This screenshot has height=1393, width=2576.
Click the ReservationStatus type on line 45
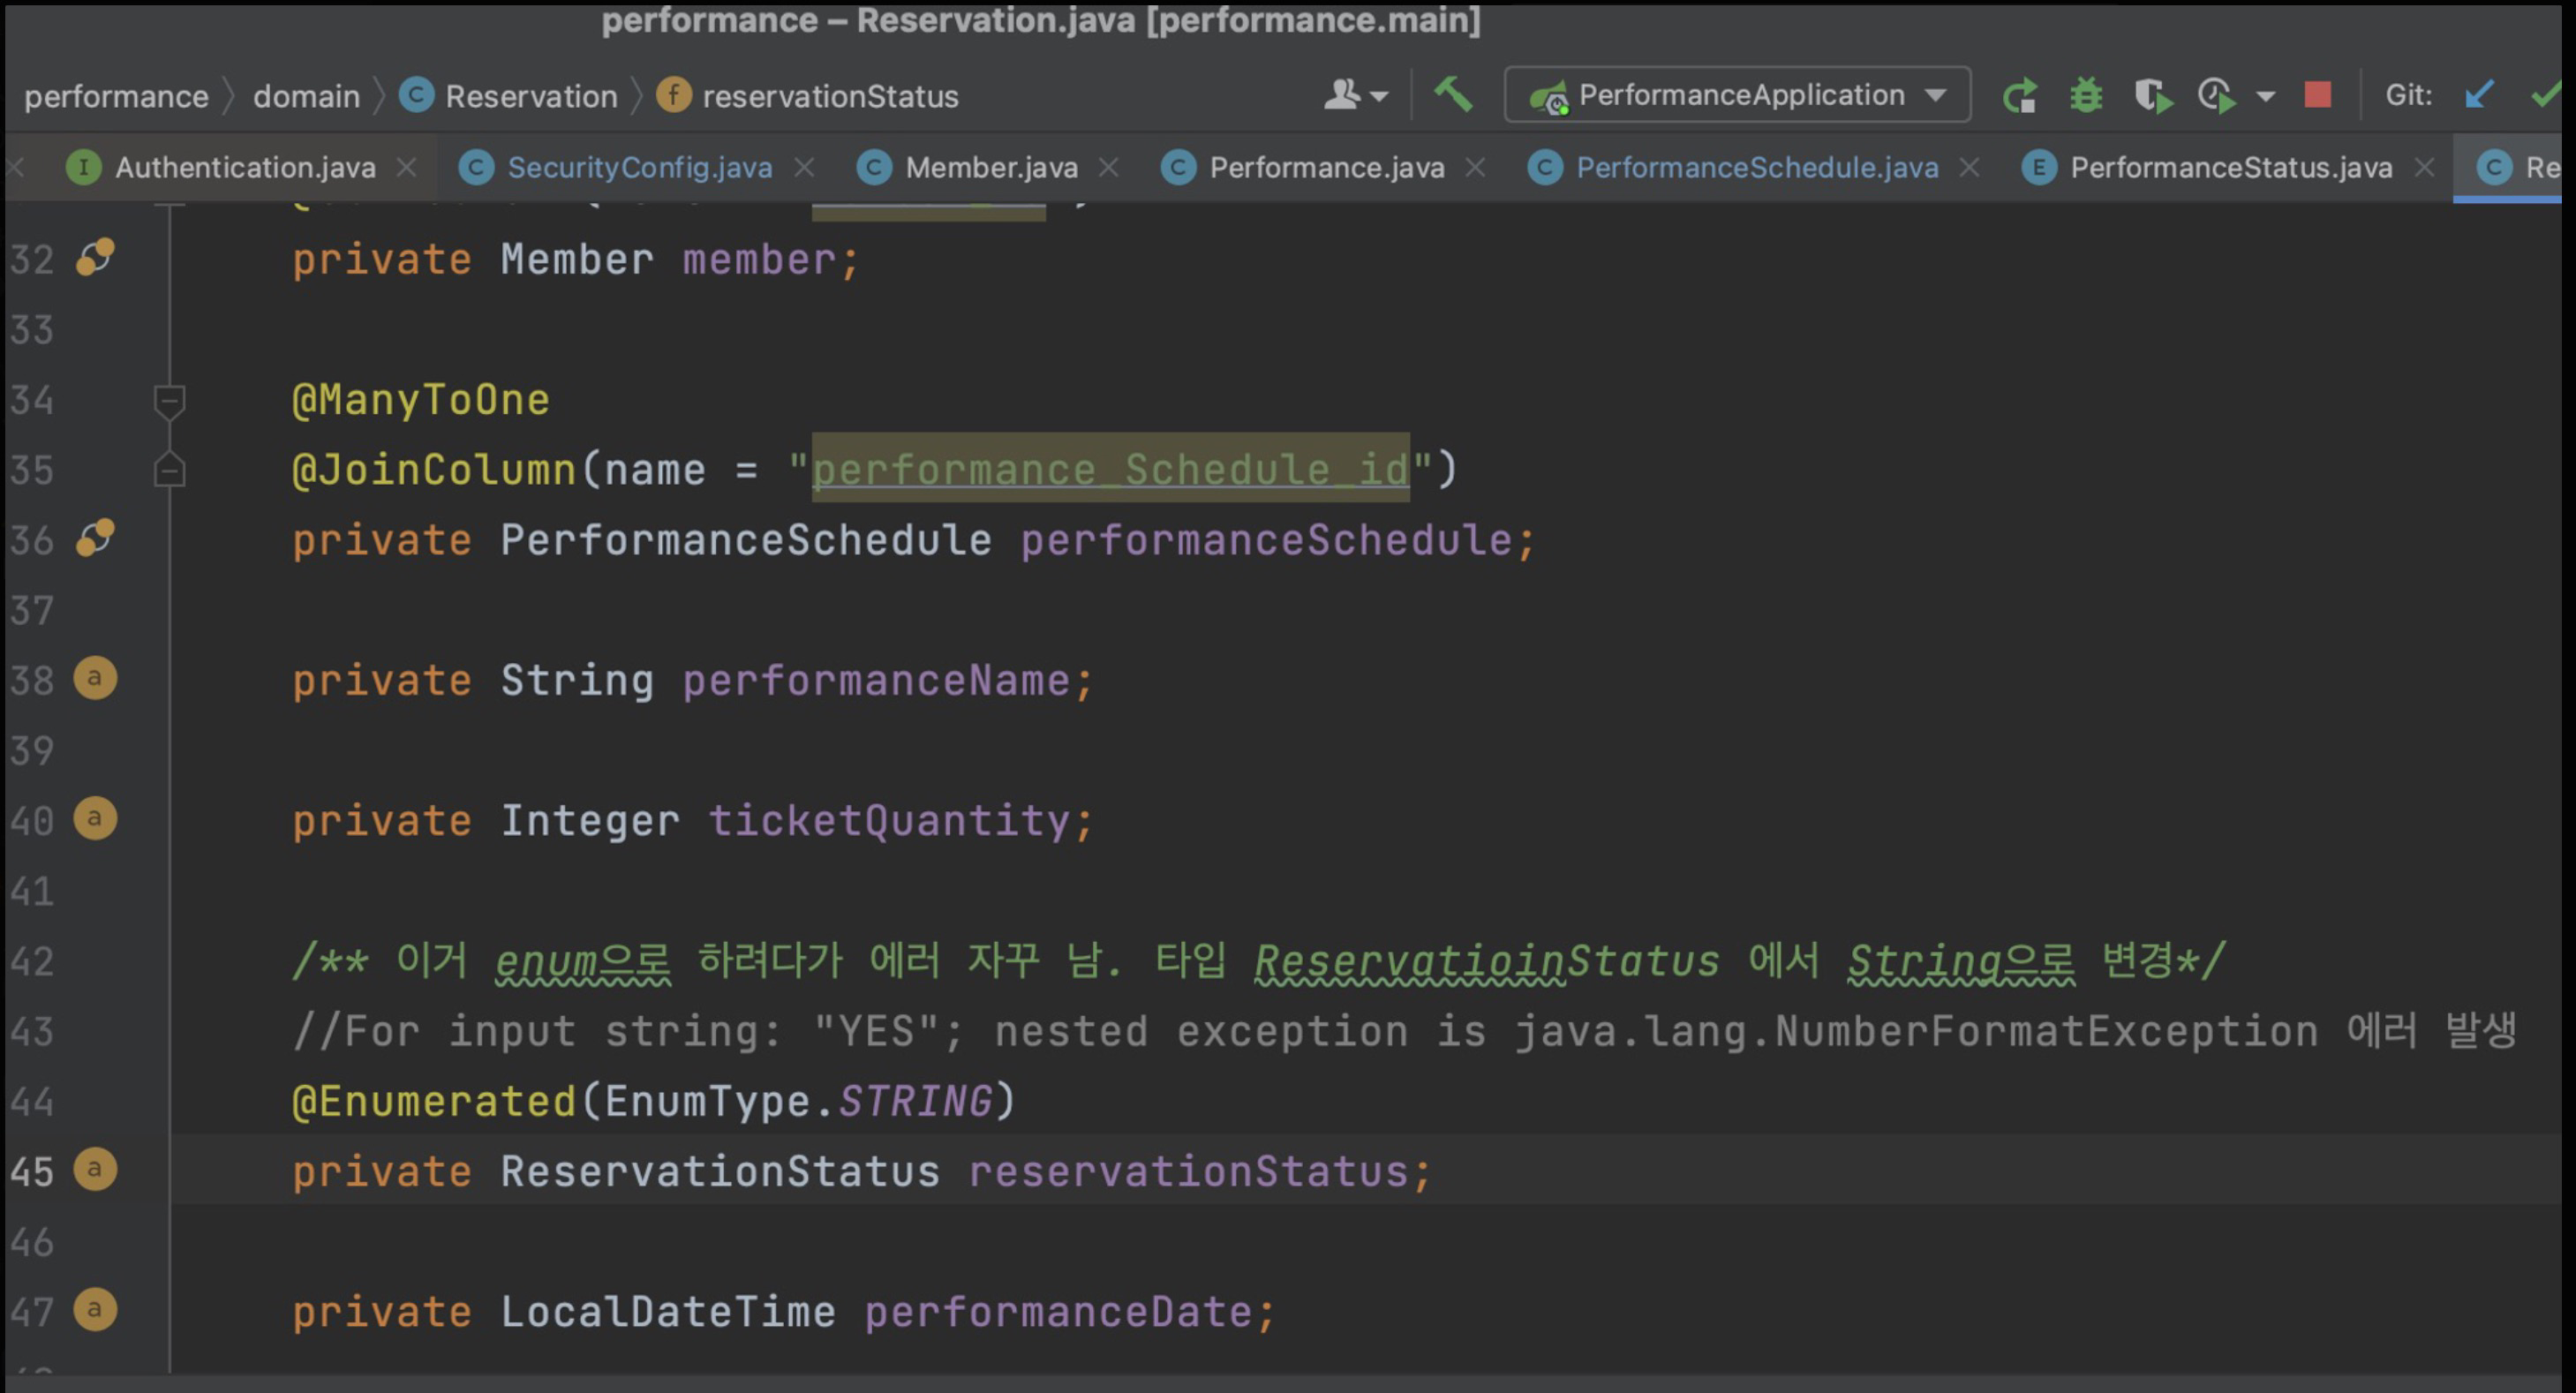click(x=720, y=1172)
